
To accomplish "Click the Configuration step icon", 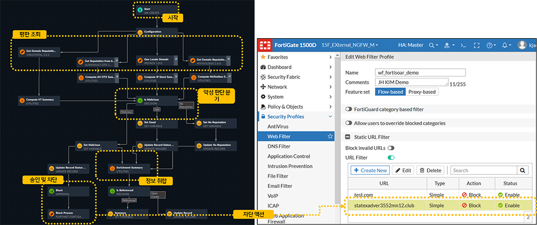I will pos(140,32).
